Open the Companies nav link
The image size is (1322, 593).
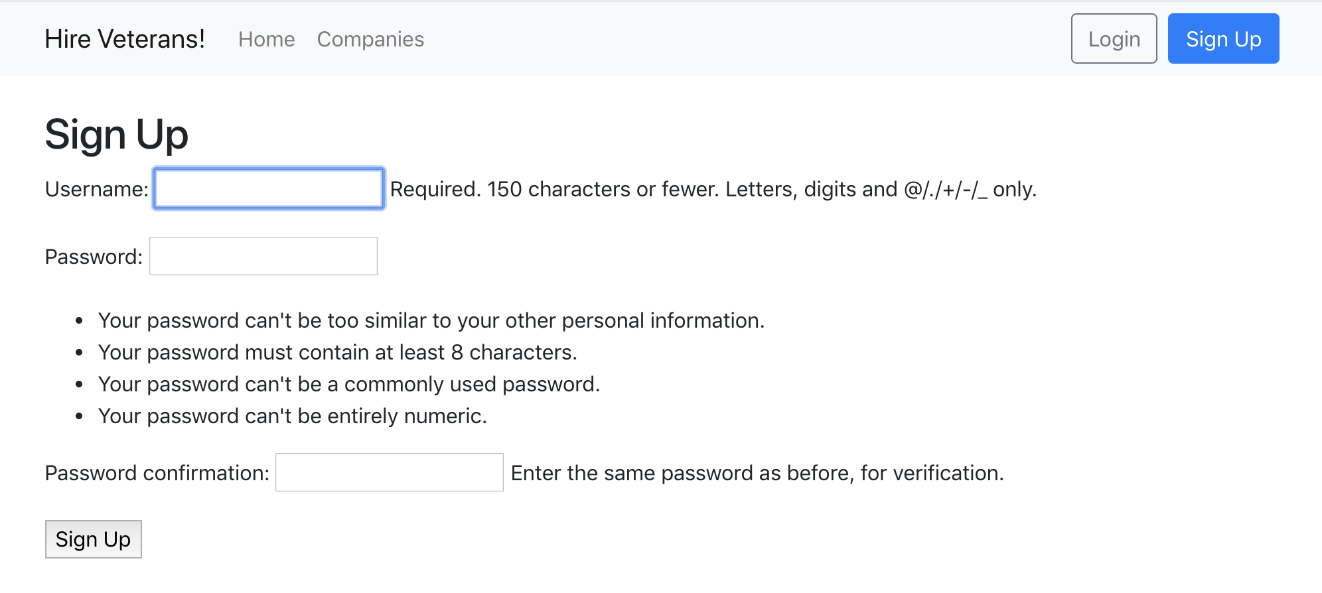370,39
